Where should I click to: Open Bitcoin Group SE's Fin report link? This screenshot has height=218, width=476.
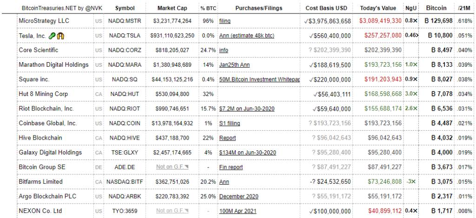[231, 167]
